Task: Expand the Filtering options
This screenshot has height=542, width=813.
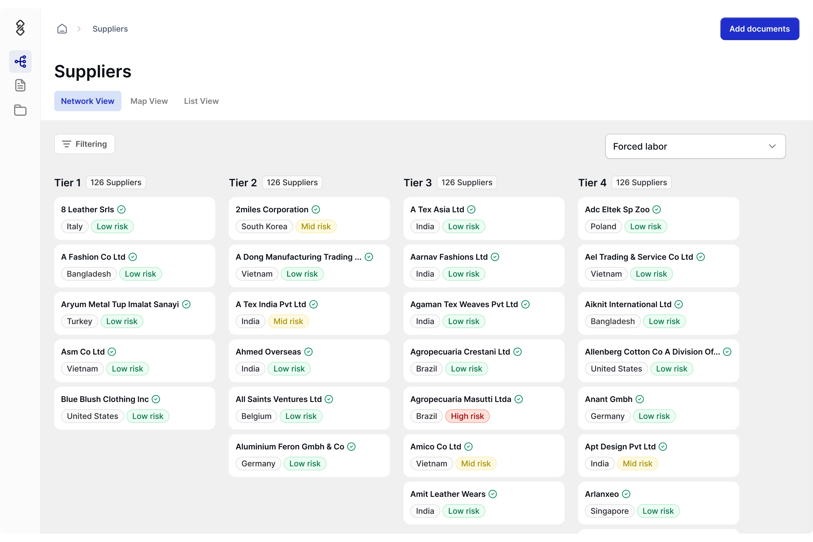Action: point(85,144)
